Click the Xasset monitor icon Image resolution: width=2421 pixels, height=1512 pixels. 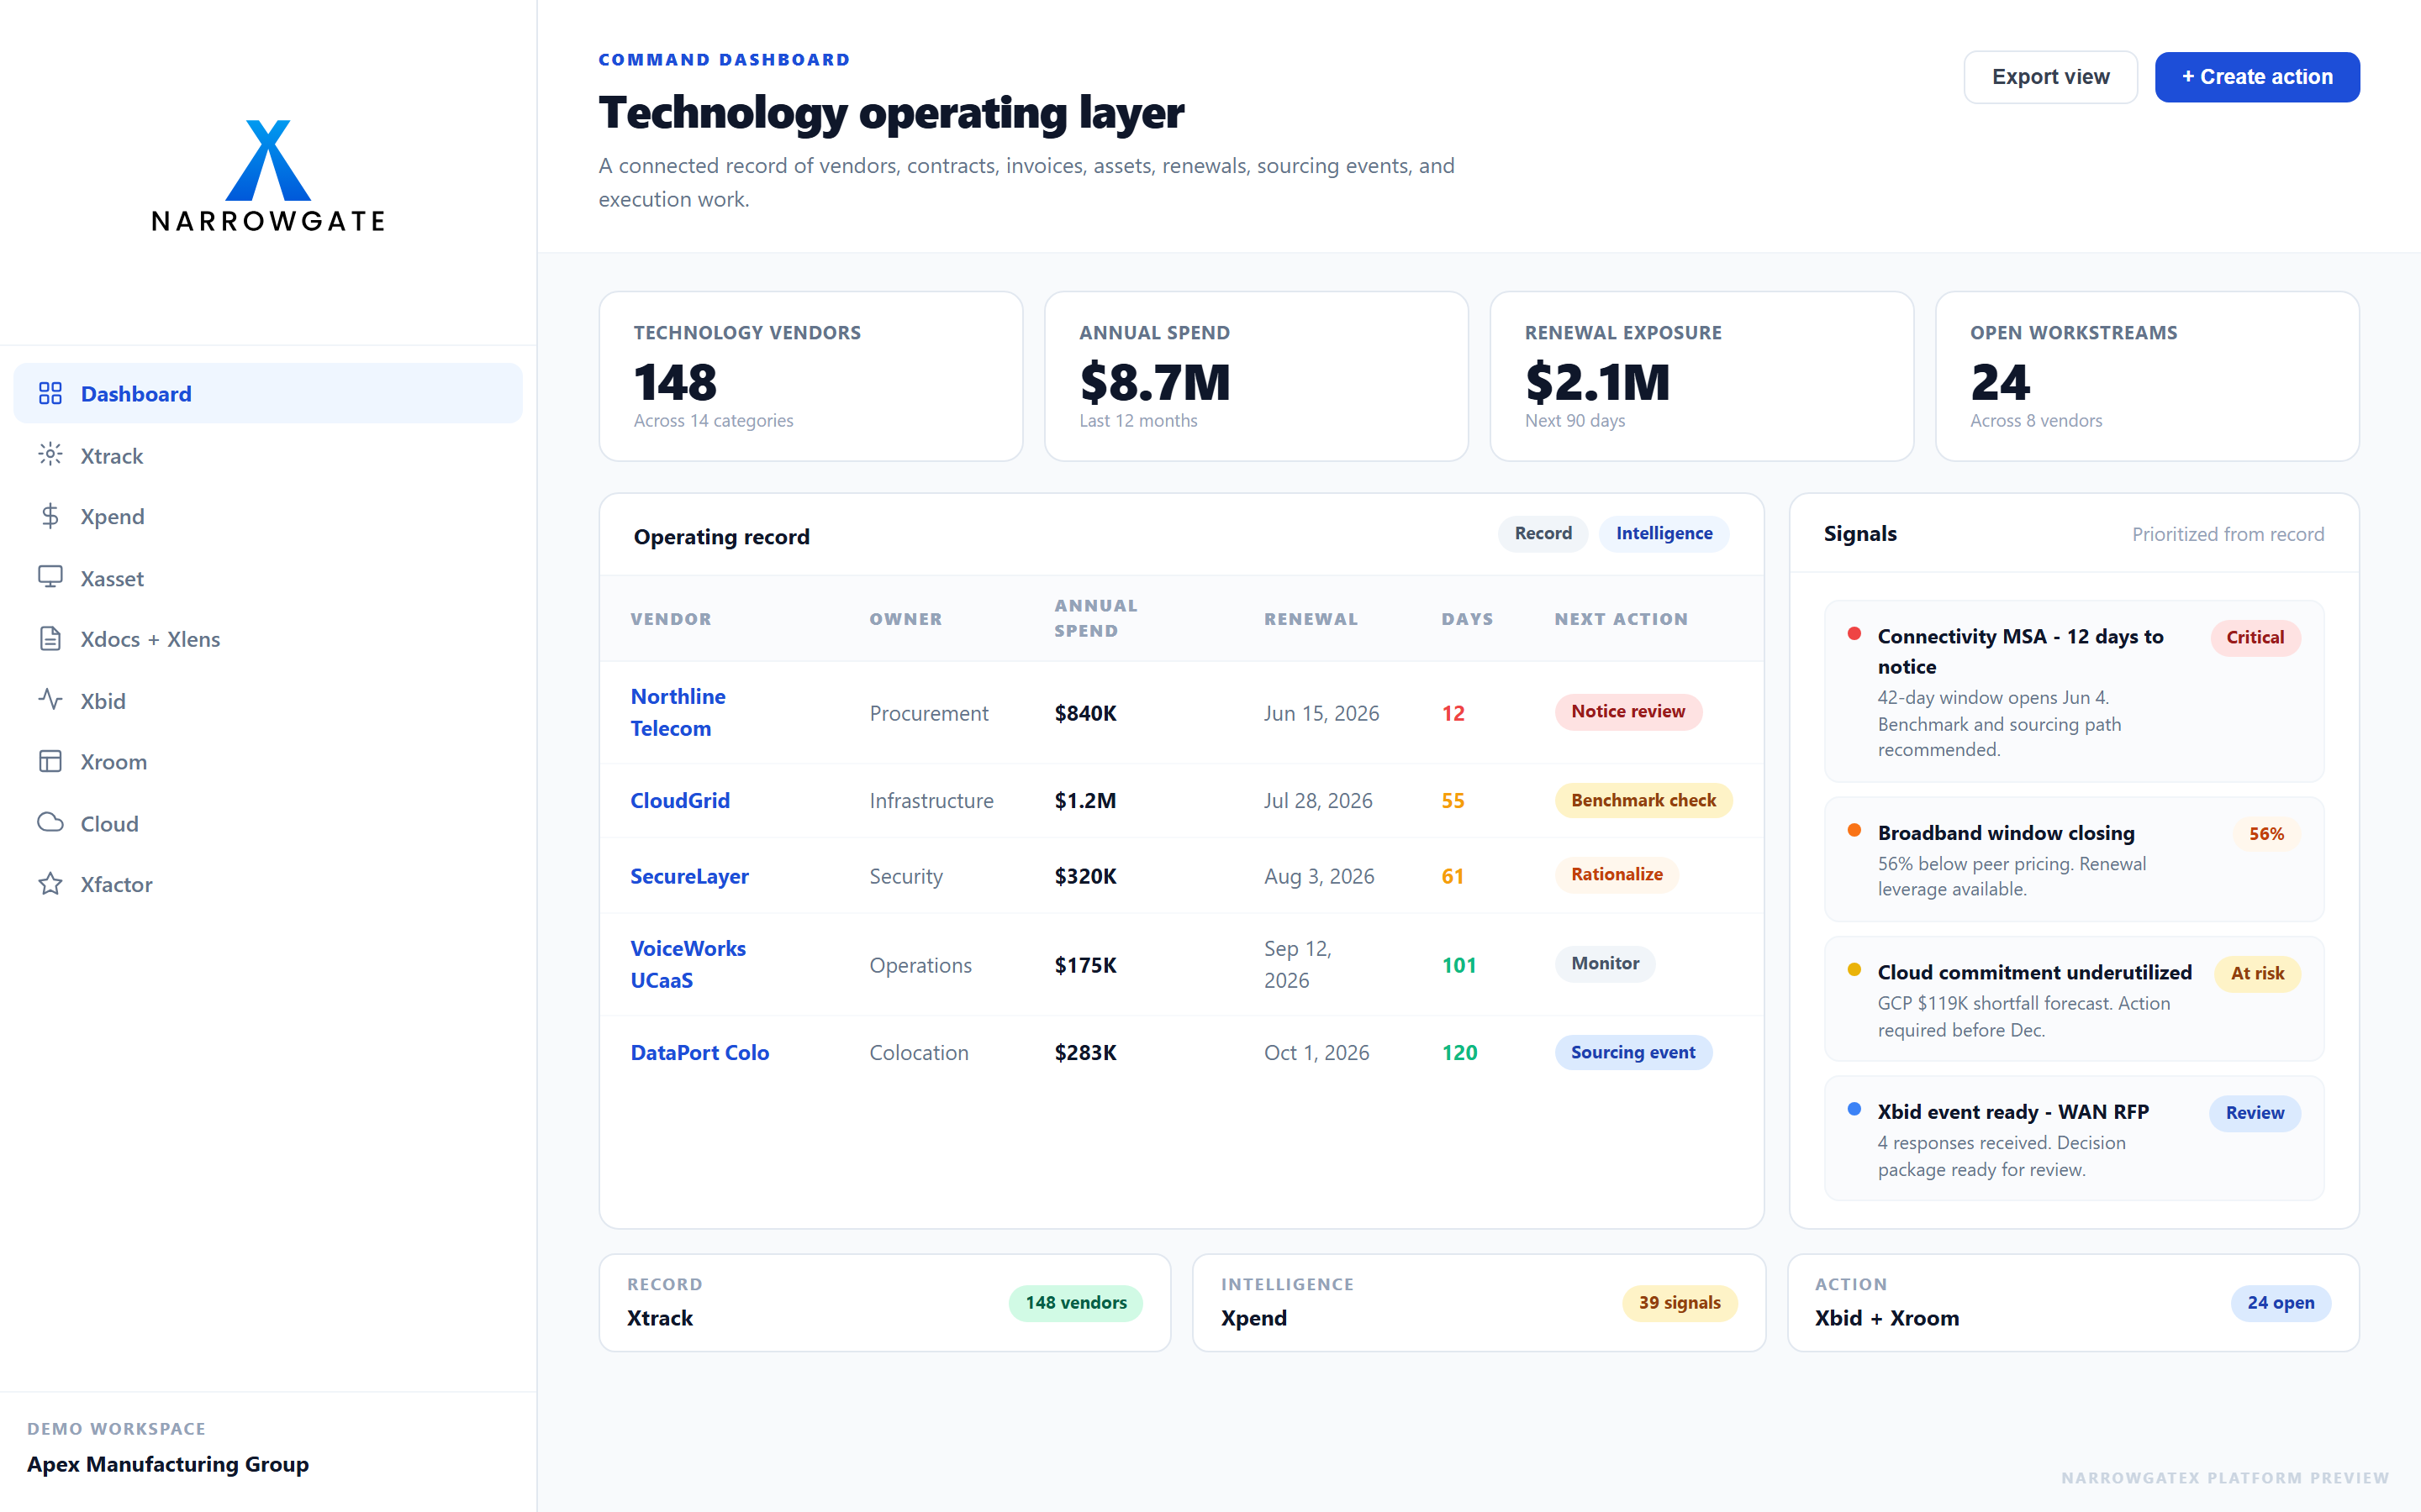click(50, 577)
